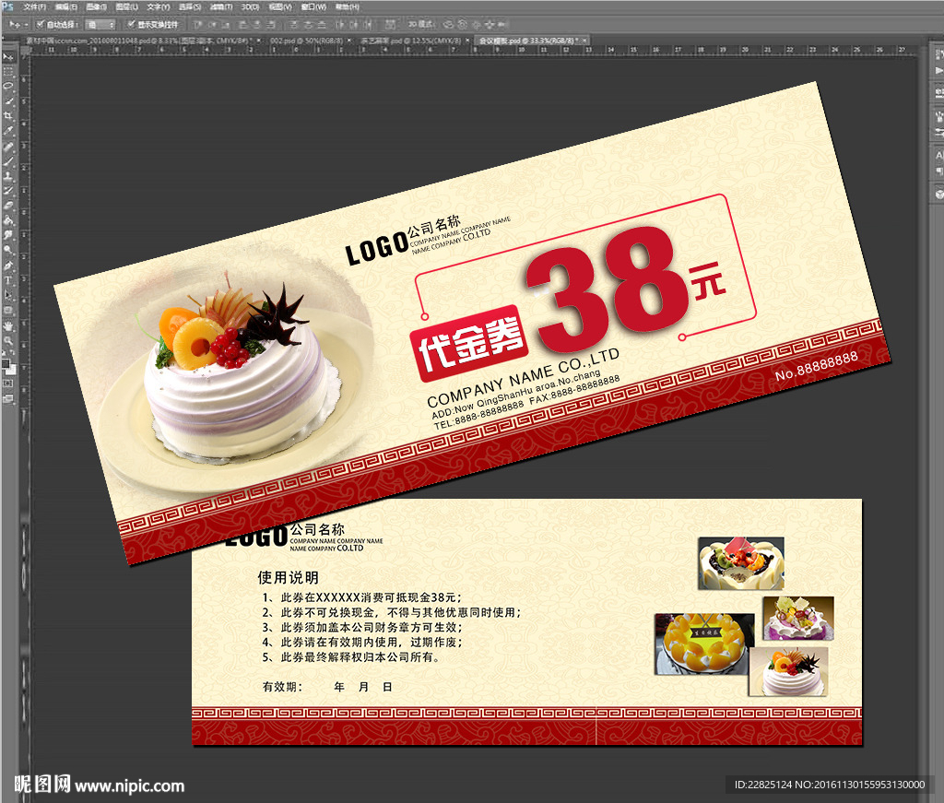
Task: Change screen mode from the toolbox
Action: (x=8, y=398)
